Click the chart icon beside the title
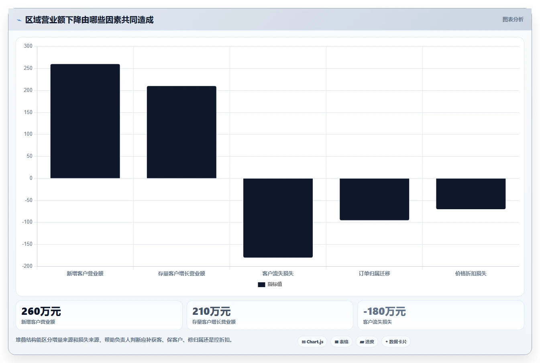The height and width of the screenshot is (363, 540). pyautogui.click(x=19, y=20)
